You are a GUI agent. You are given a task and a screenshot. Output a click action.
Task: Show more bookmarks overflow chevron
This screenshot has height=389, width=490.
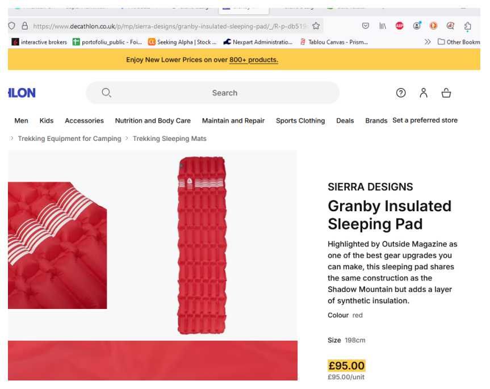(x=428, y=42)
